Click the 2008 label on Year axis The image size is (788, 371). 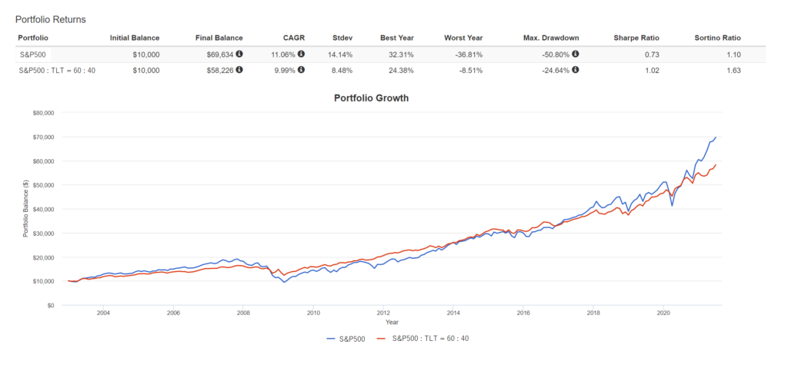pos(243,313)
